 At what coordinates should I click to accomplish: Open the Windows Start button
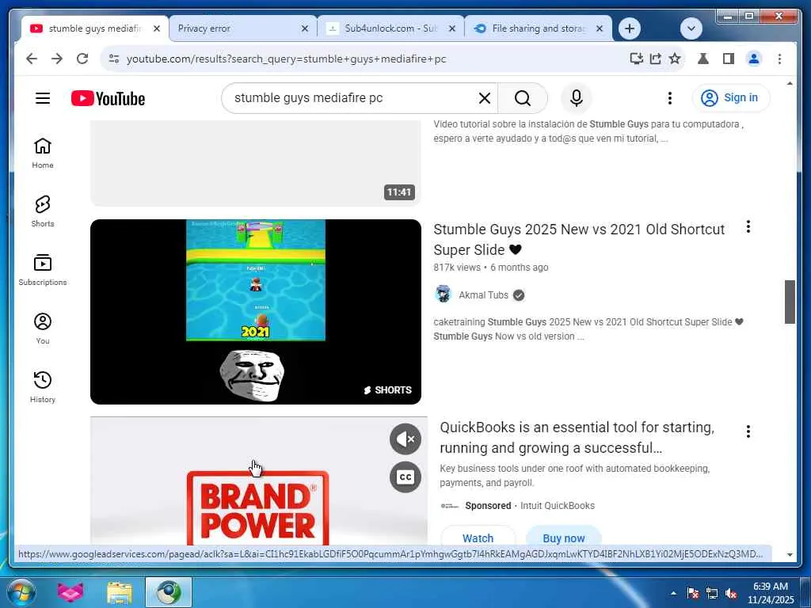tap(20, 592)
